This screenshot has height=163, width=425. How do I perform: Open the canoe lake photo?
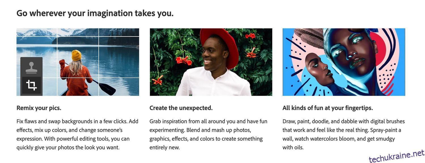pyautogui.click(x=78, y=62)
